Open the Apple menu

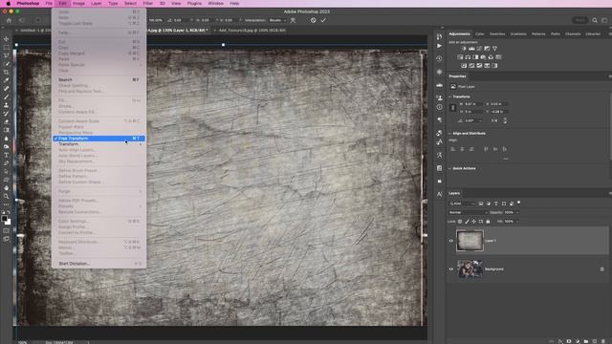[x=9, y=4]
